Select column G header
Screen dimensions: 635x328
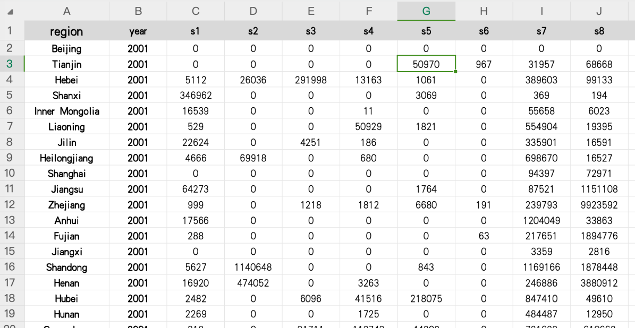(426, 11)
